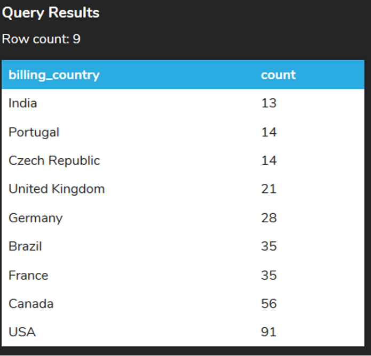This screenshot has width=371, height=356.
Task: Click count value 91 for USA
Action: [x=269, y=332]
